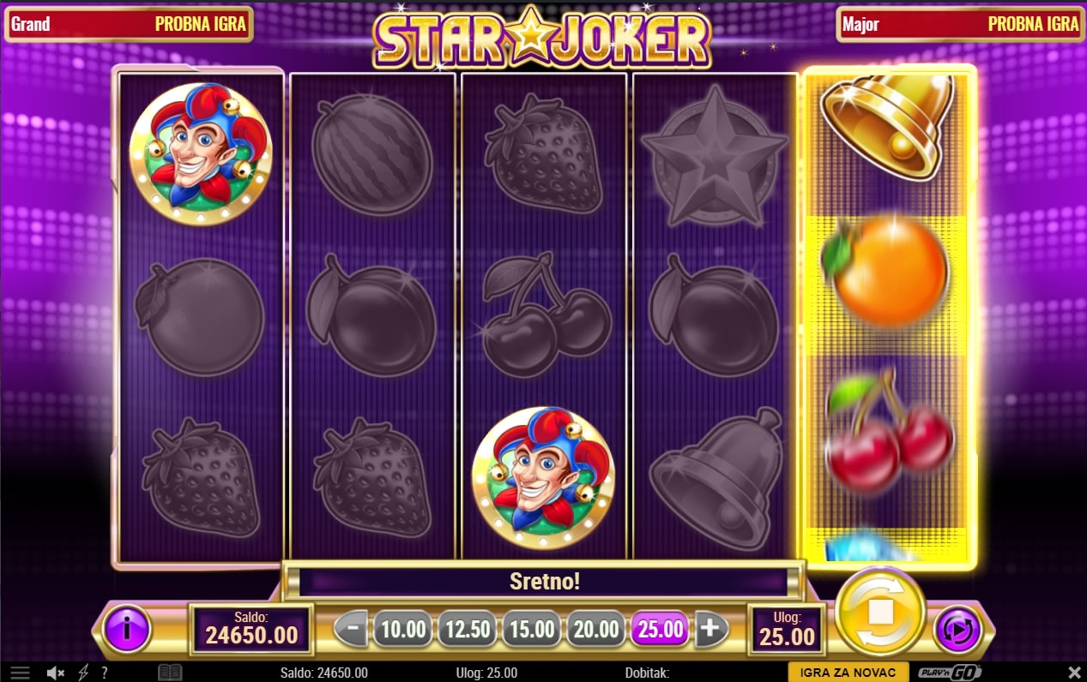
Task: Select the highlighted 25.00 bet value
Action: [661, 630]
